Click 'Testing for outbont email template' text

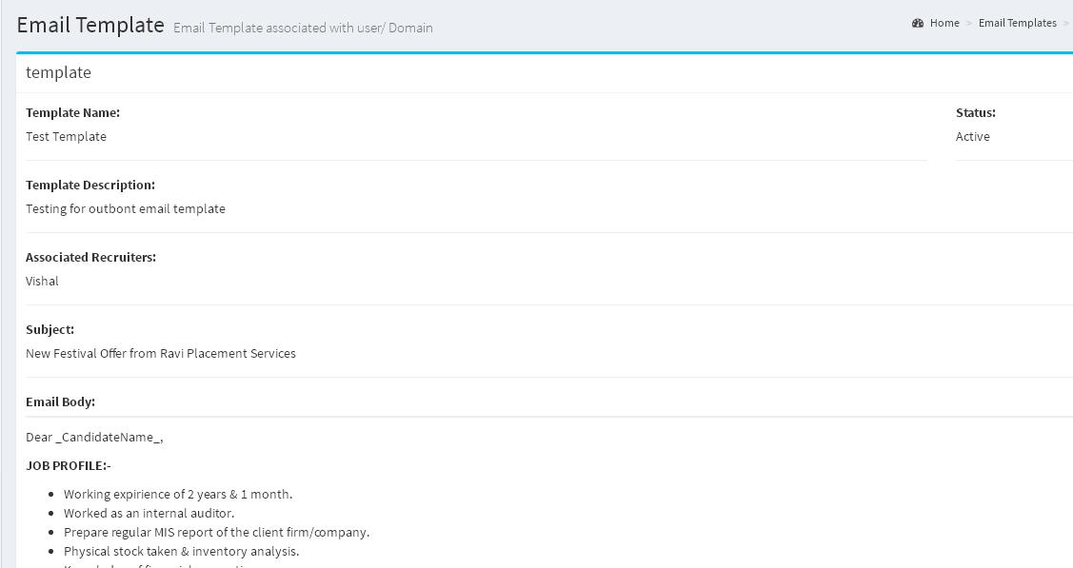pos(126,209)
